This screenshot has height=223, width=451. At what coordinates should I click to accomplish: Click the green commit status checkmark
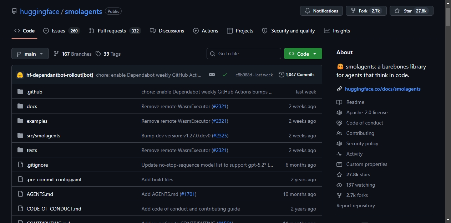(x=225, y=75)
